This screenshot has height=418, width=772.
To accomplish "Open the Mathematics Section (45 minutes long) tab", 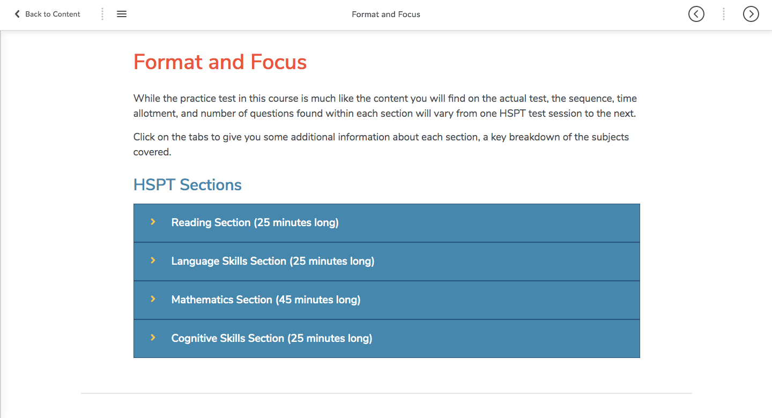I will [387, 300].
